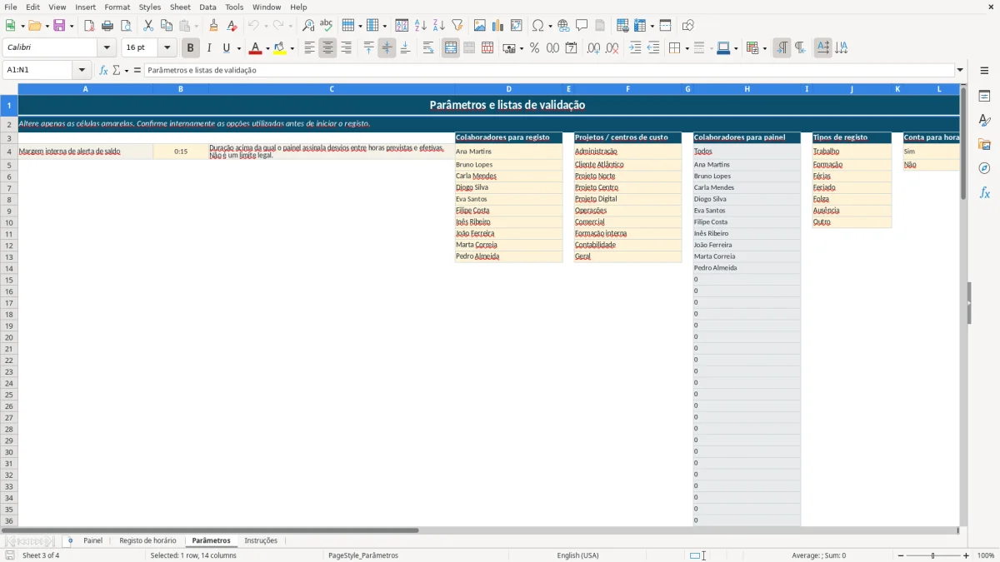The width and height of the screenshot is (1000, 562).
Task: Adjust the zoom slider handle
Action: (x=932, y=555)
